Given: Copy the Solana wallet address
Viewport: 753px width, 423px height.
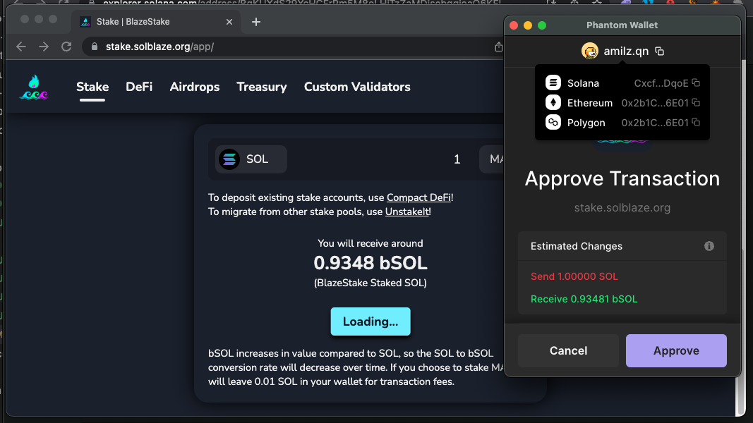Looking at the screenshot, I should (696, 83).
